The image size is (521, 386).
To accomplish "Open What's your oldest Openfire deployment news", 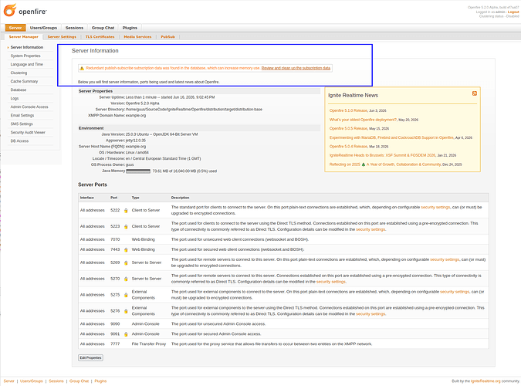I will tap(364, 120).
